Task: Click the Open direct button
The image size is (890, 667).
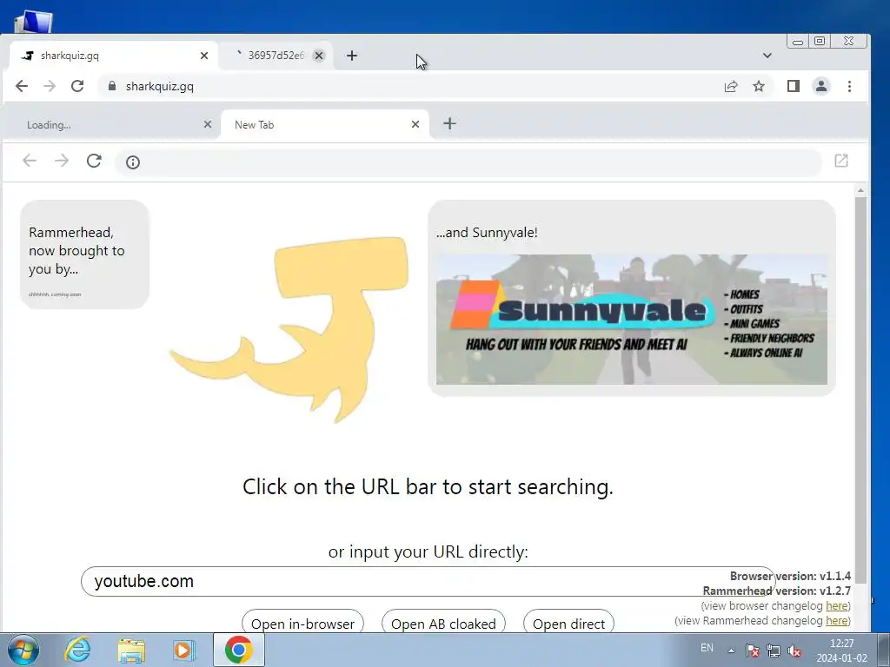Action: (568, 624)
